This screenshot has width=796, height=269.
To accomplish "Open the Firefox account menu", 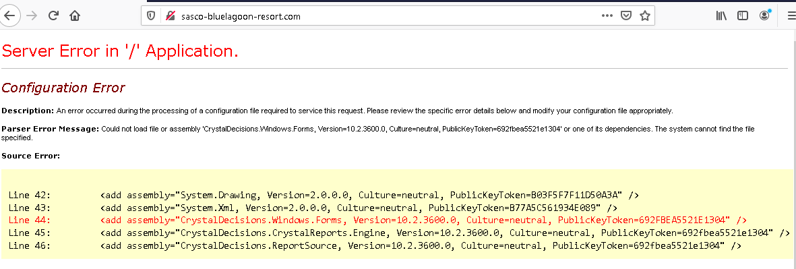I will click(764, 16).
